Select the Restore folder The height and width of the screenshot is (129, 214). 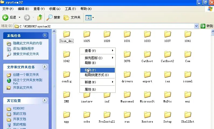(147, 117)
